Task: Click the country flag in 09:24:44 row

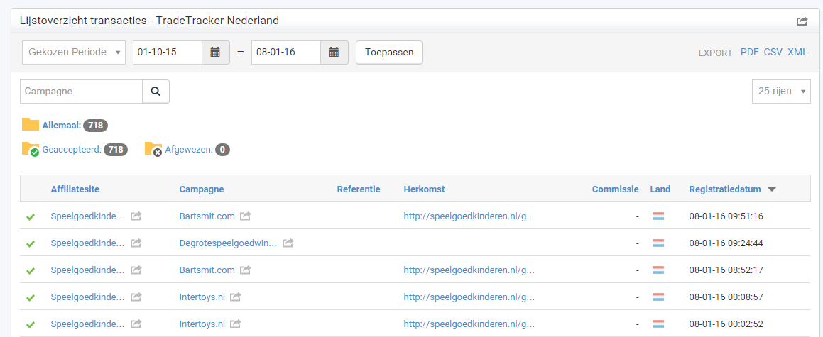Action: tap(658, 243)
